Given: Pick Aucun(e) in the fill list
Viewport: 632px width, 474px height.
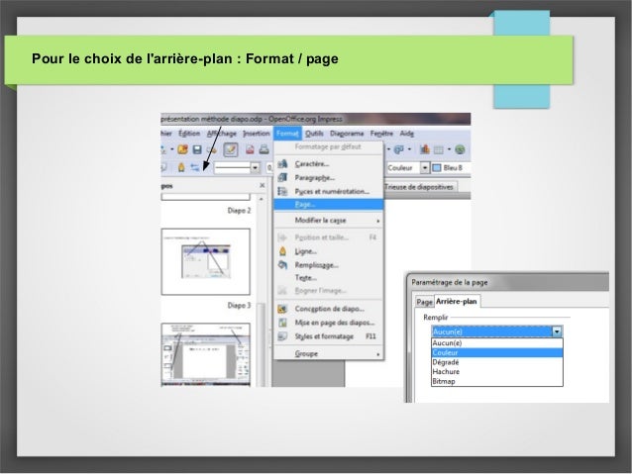Looking at the screenshot, I should point(496,343).
